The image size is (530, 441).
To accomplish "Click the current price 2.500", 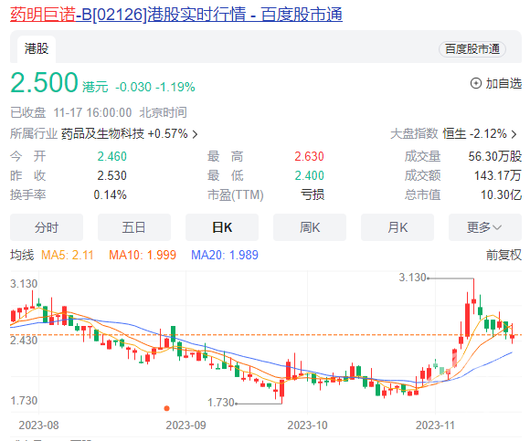I will click(44, 82).
